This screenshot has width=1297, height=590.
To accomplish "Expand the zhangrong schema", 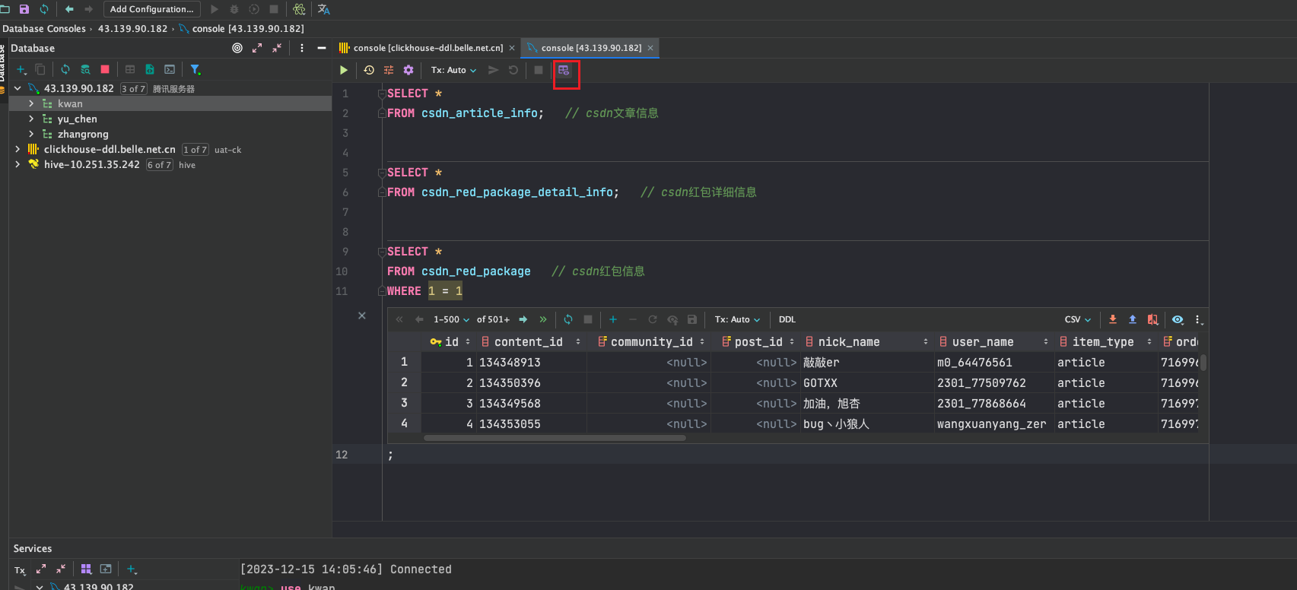I will (31, 134).
